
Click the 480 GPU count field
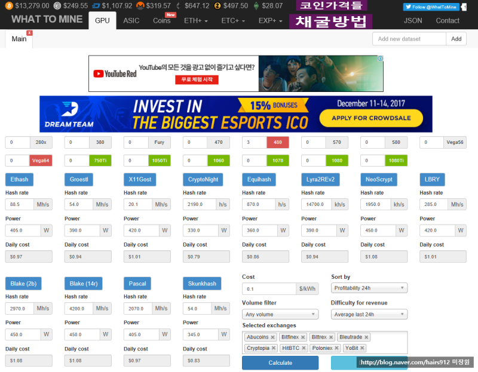(255, 142)
